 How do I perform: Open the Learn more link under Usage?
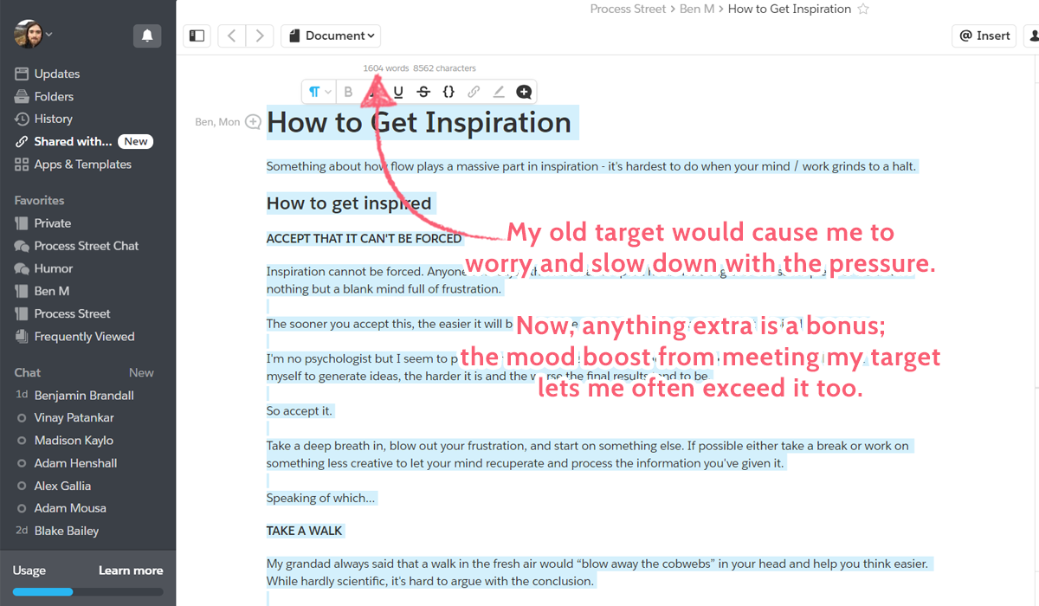tap(130, 571)
